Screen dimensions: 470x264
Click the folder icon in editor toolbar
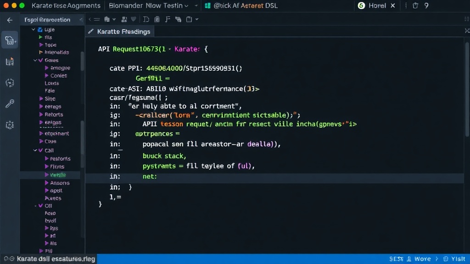click(106, 19)
